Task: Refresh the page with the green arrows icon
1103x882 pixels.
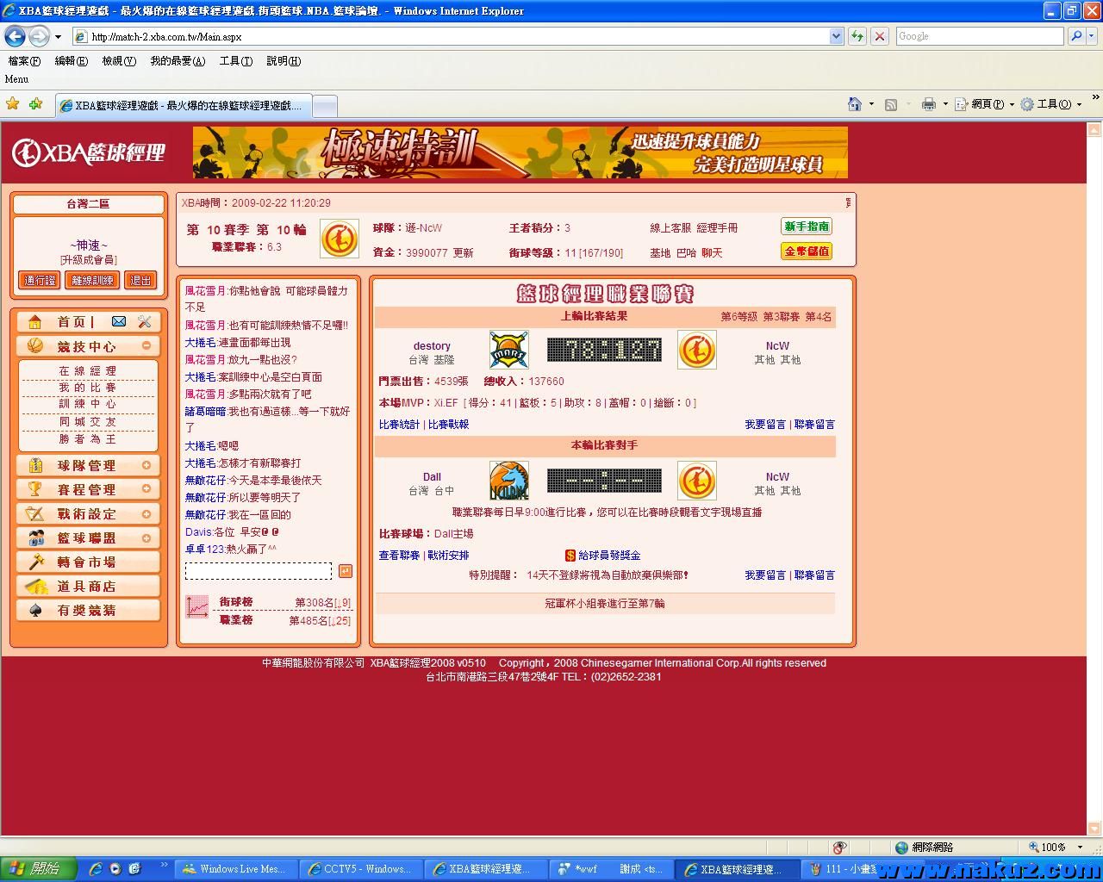Action: (857, 36)
